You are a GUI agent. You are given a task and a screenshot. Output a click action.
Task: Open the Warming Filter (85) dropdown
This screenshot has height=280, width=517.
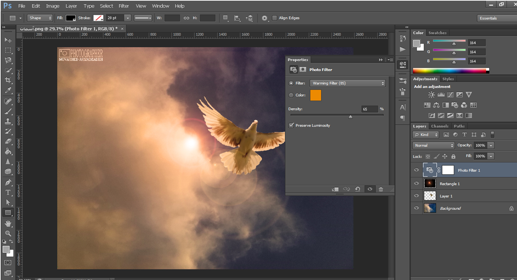[347, 83]
